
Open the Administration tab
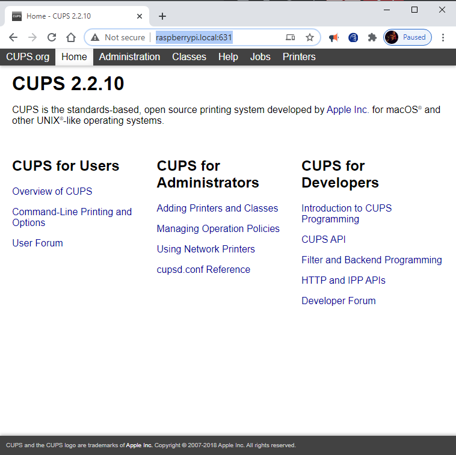tap(129, 57)
